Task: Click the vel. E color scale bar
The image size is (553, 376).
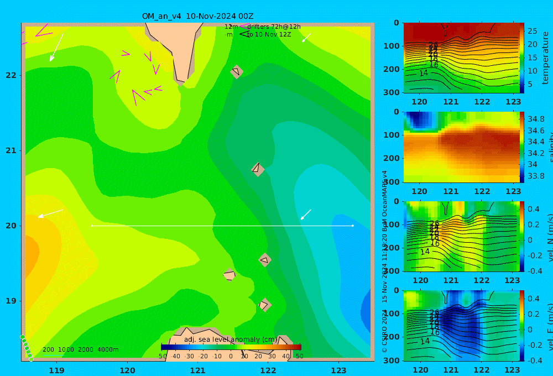Action: pyautogui.click(x=522, y=326)
